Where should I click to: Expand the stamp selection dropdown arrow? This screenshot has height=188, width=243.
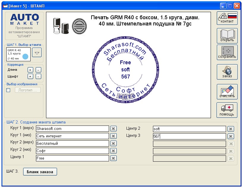[x=37, y=52]
